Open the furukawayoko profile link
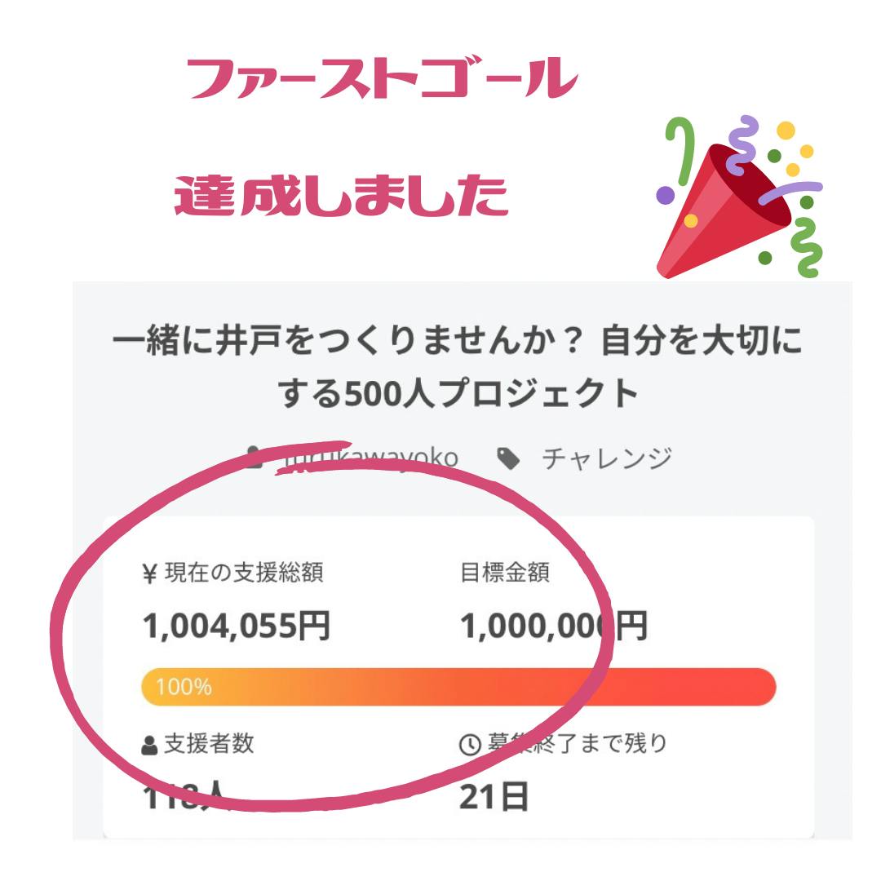 [x=367, y=458]
